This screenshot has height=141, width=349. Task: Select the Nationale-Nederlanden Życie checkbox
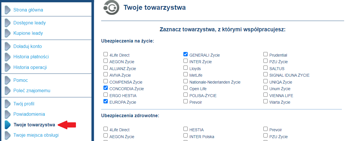pos(185,81)
